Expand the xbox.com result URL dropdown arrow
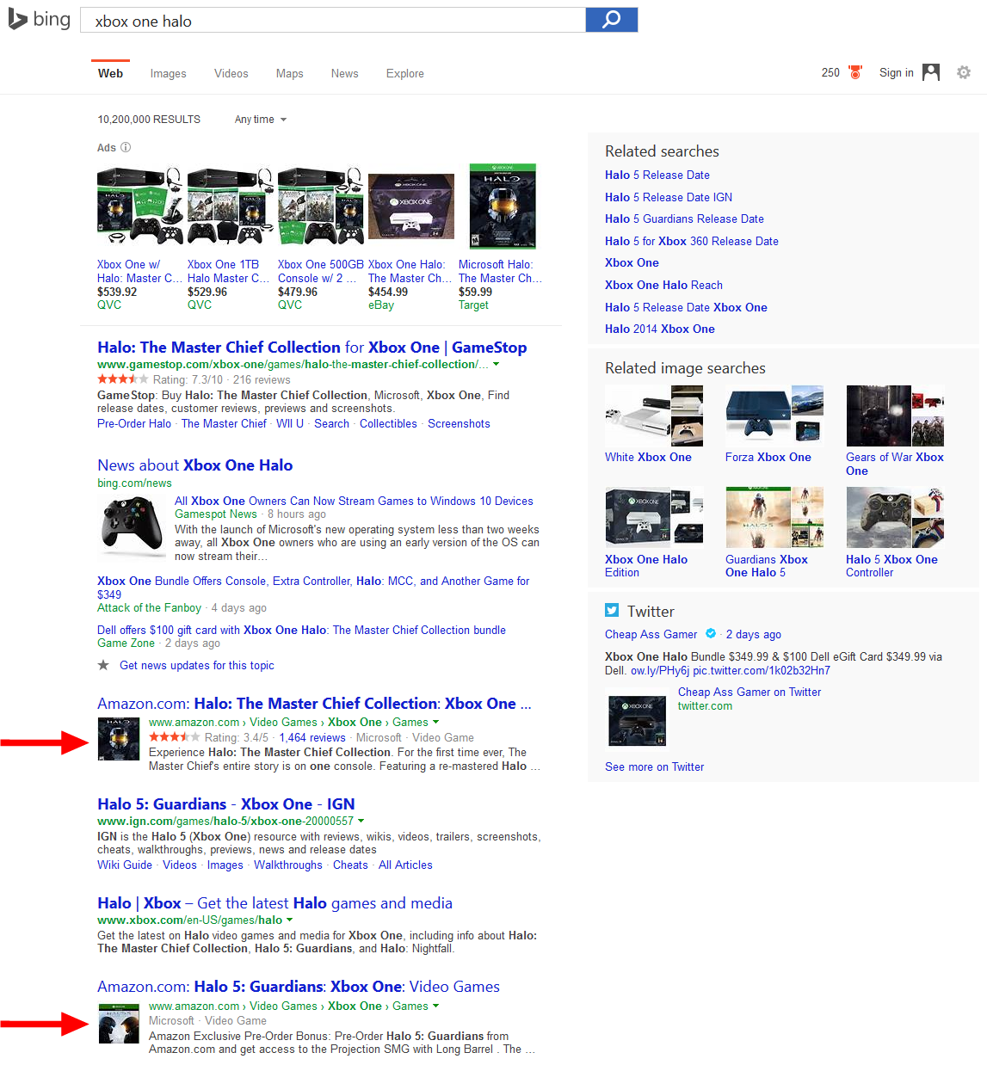 [x=289, y=920]
